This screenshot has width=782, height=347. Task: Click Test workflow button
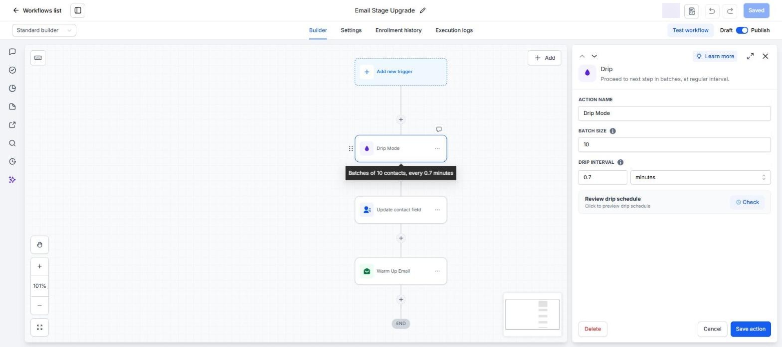coord(690,30)
